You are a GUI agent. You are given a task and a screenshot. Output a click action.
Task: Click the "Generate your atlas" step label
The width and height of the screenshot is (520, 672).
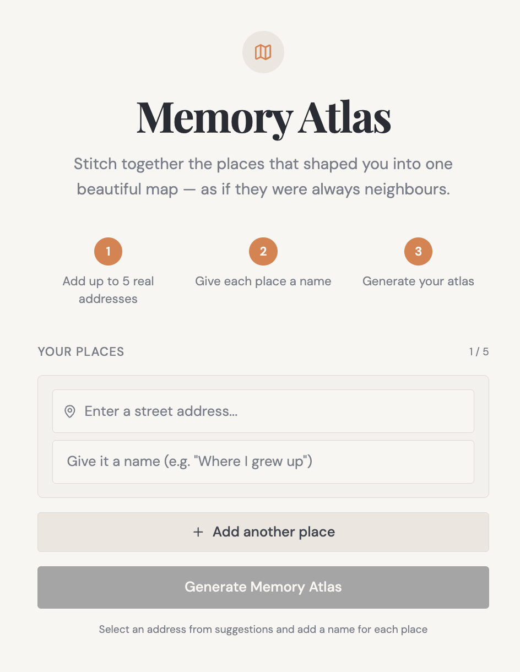tap(418, 281)
